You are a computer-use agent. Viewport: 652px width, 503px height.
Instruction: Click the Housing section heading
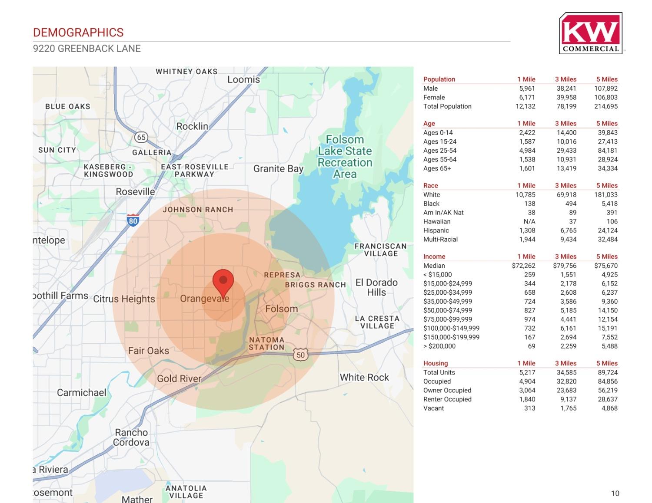[x=436, y=363]
